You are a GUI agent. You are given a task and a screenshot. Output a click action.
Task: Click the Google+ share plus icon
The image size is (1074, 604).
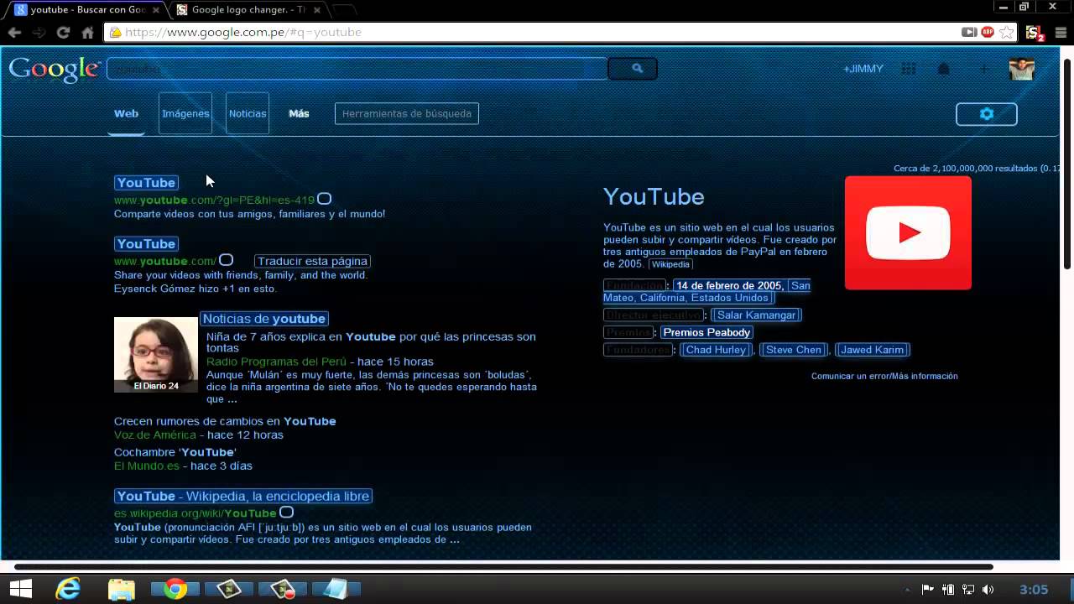pos(984,69)
